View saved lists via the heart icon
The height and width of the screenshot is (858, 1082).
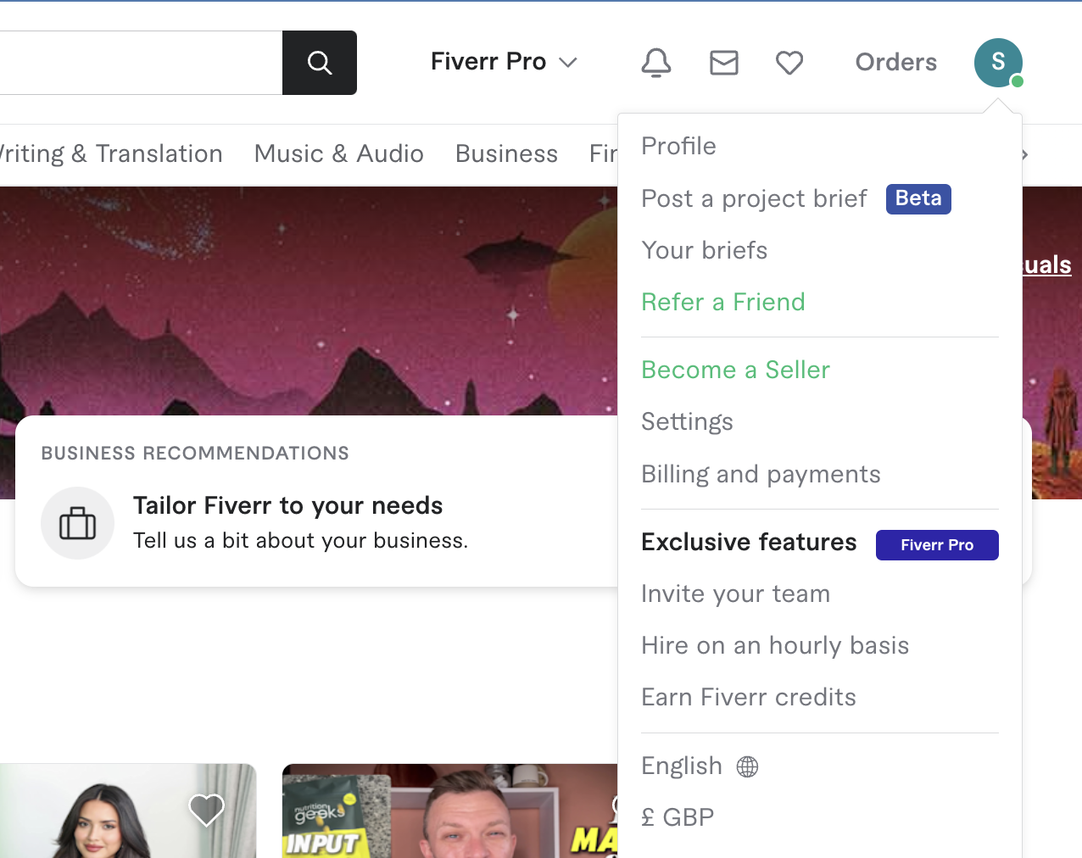789,62
